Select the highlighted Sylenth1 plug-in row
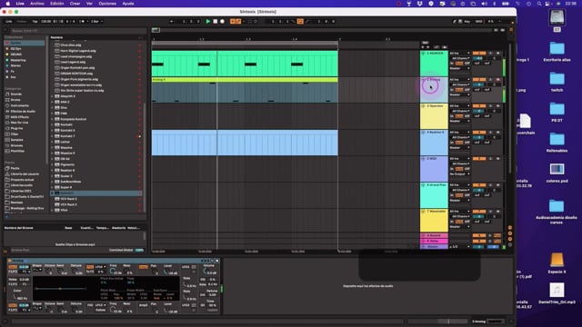This screenshot has width=582, height=327. (95, 193)
